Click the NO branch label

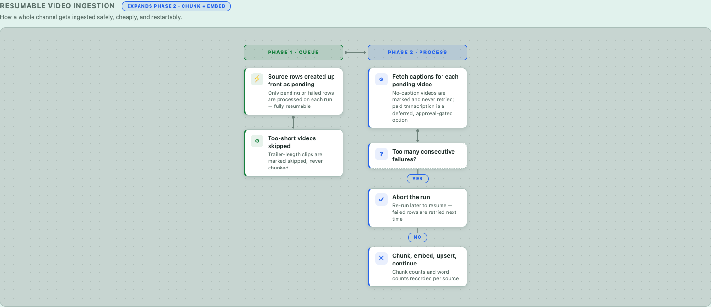[418, 237]
